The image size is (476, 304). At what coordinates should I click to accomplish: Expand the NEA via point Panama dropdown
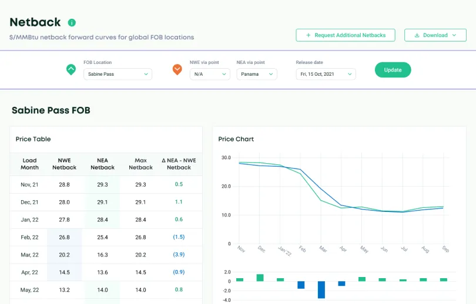(257, 74)
